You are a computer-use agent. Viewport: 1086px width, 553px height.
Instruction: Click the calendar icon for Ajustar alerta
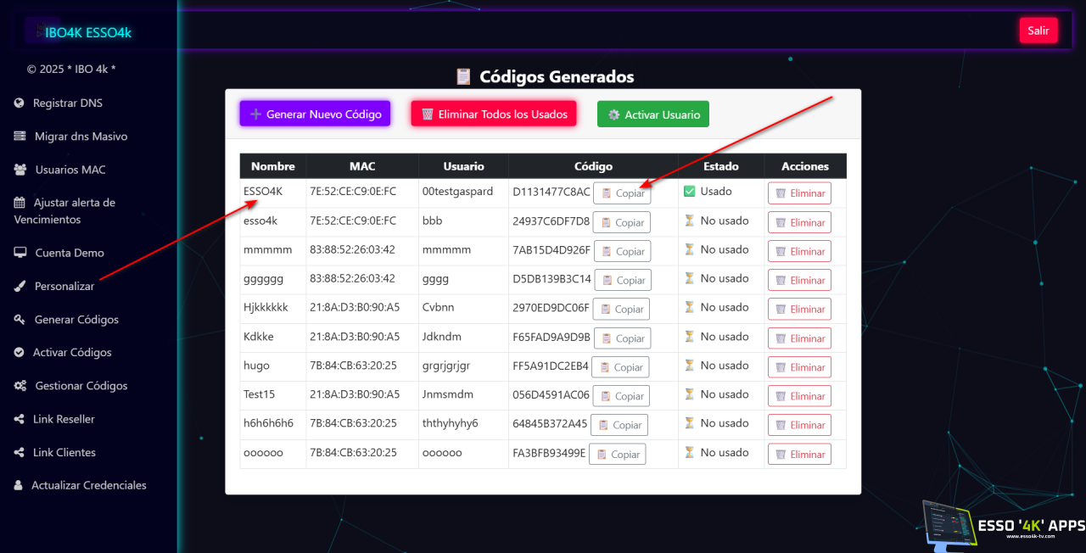click(x=20, y=203)
